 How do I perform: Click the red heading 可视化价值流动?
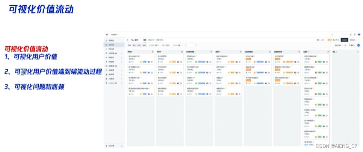click(27, 49)
